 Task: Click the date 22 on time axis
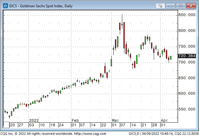[104, 125]
